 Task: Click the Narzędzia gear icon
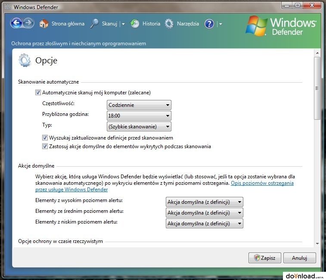pyautogui.click(x=169, y=24)
